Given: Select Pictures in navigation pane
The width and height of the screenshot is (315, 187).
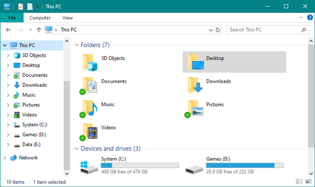Looking at the screenshot, I should click(x=31, y=105).
